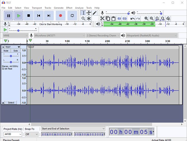187x141 pixels.
Task: Close the TEST track with X
Action: (x=3, y=47)
